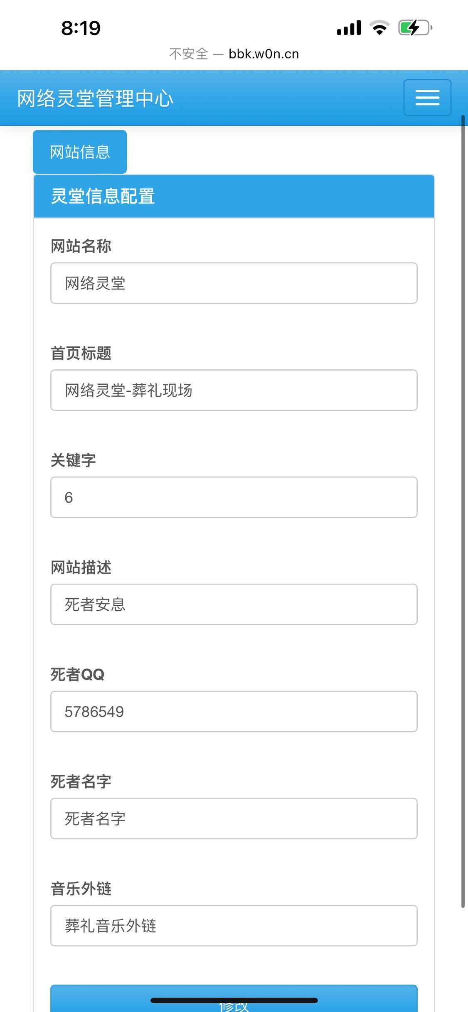Click the 网站描述 input showing 死者安息
This screenshot has height=1012, width=468.
[x=234, y=604]
